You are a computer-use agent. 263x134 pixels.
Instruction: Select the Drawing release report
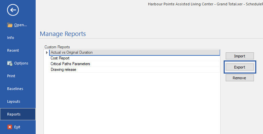coord(135,70)
